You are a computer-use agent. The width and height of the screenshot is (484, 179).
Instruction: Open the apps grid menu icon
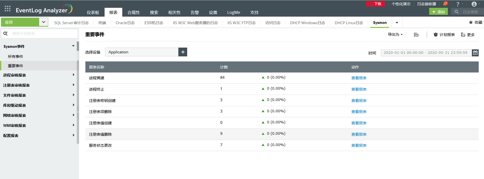[8, 9]
